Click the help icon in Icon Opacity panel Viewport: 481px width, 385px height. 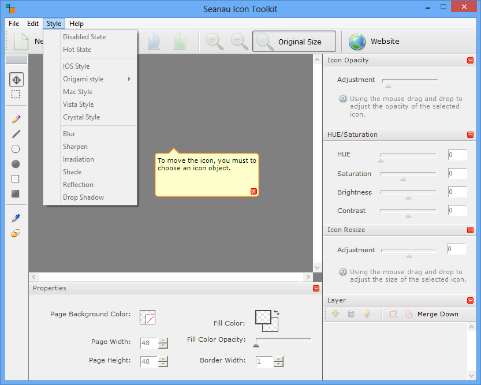[x=342, y=99]
